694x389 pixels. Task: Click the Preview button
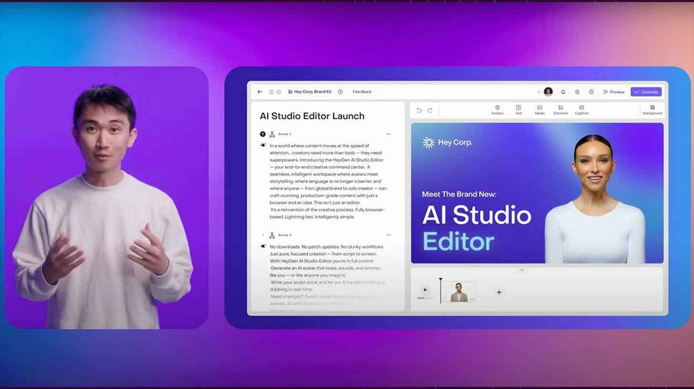tap(614, 92)
